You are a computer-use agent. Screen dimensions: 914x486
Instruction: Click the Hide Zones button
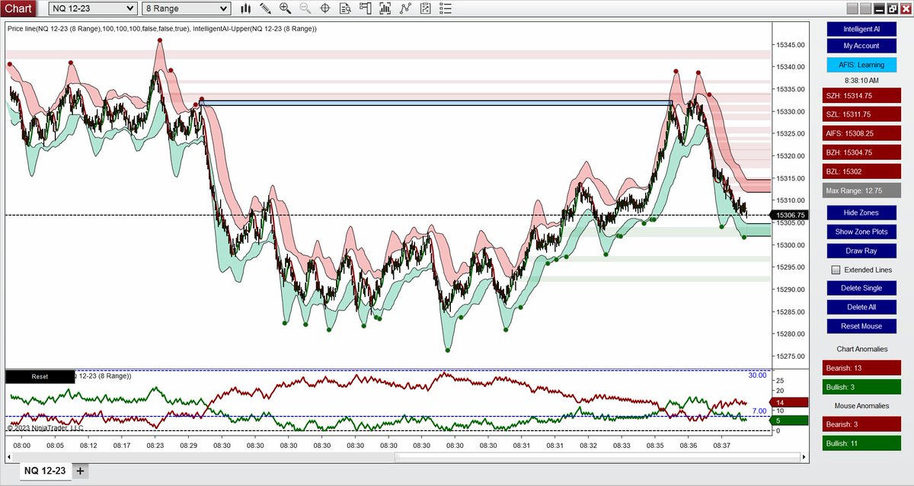861,213
